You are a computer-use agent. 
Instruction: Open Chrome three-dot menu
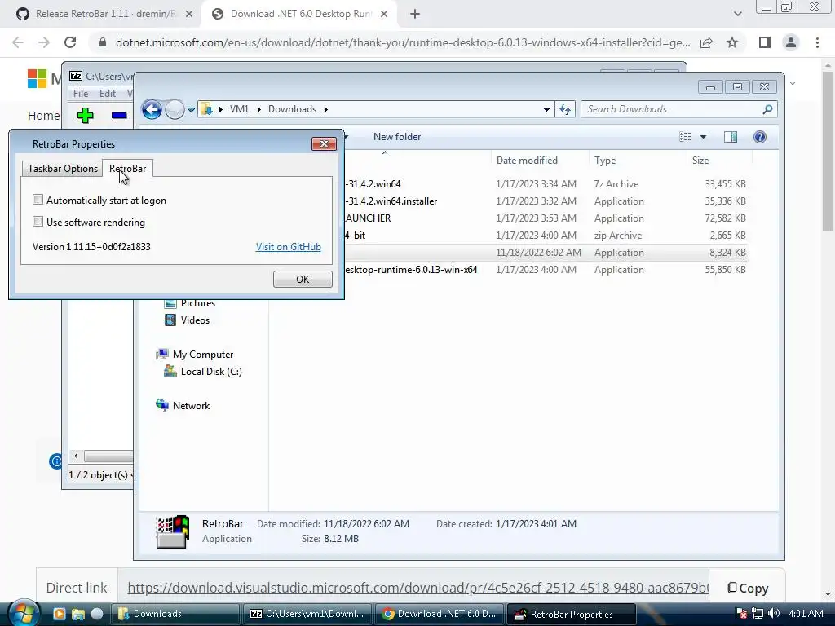817,42
